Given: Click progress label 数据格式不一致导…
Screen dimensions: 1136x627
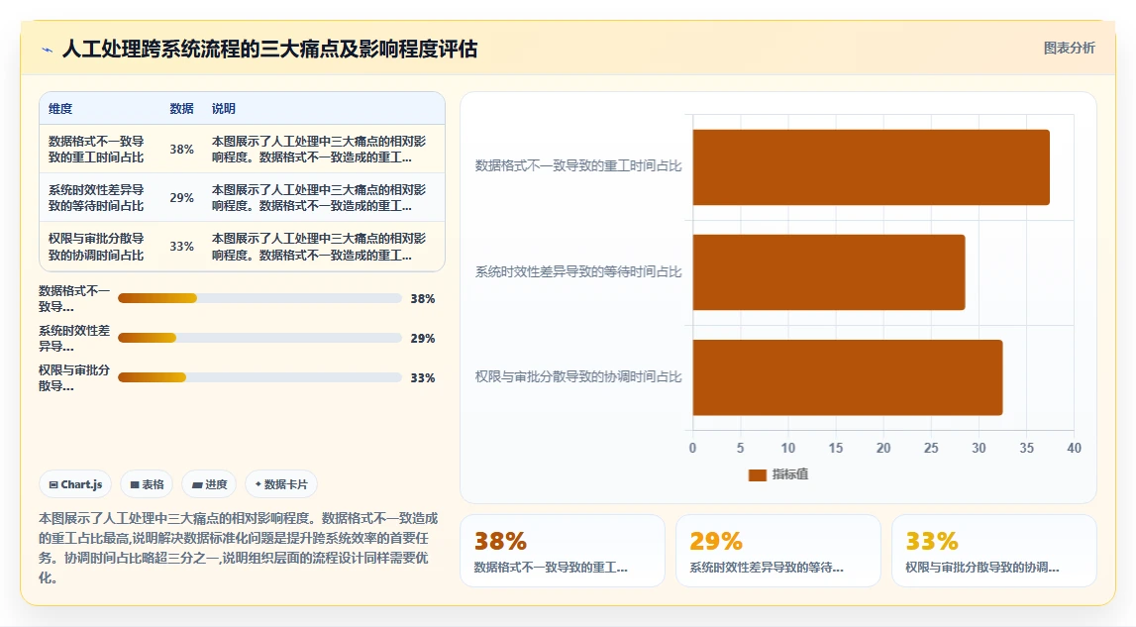Looking at the screenshot, I should pos(74,298).
